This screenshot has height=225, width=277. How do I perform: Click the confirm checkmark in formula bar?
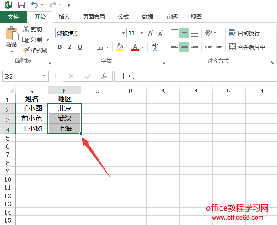coord(88,76)
